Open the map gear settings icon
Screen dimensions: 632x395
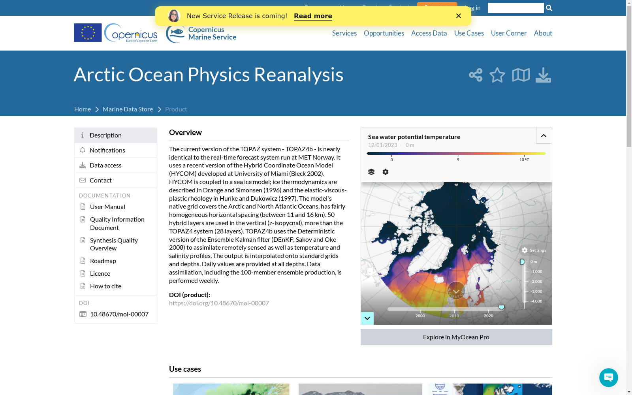coord(386,172)
